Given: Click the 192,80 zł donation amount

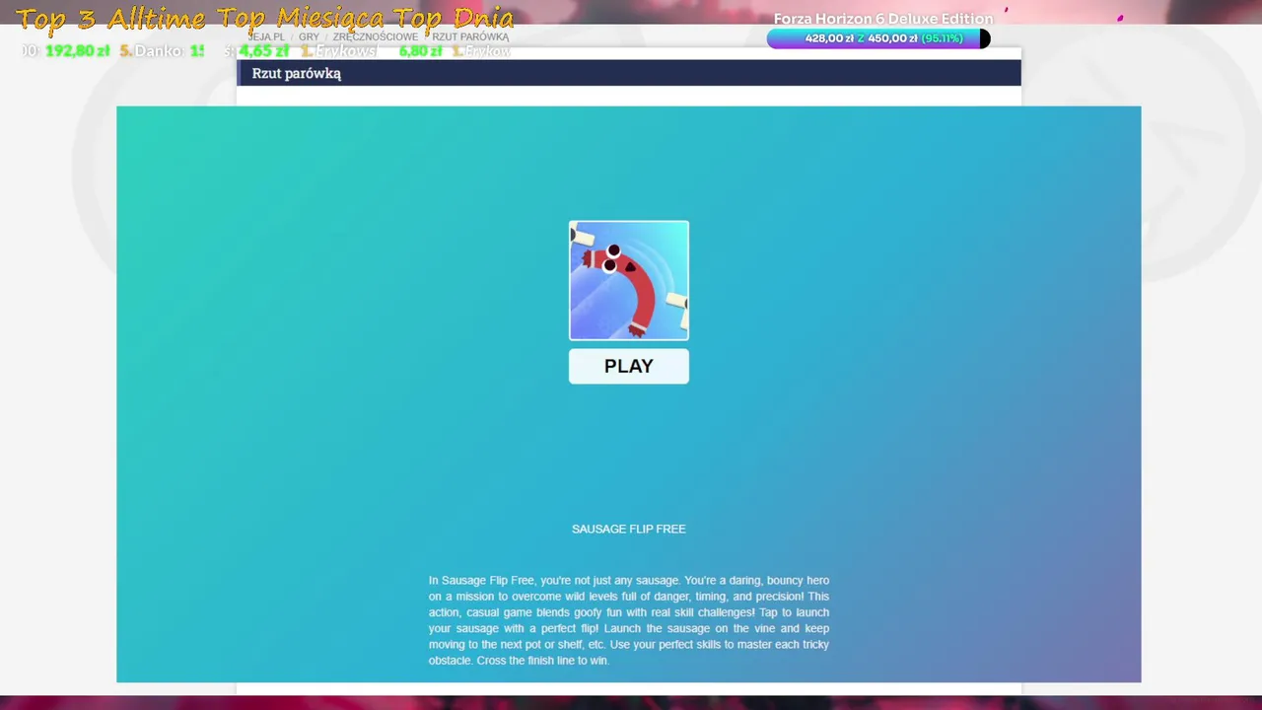Looking at the screenshot, I should [77, 50].
